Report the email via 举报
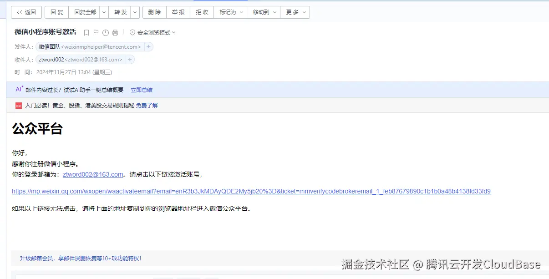 [178, 12]
